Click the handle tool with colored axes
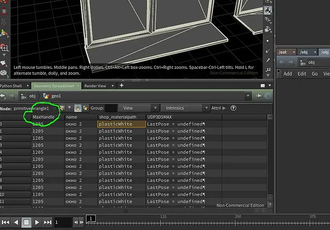The width and height of the screenshot is (330, 230). tap(4, 33)
